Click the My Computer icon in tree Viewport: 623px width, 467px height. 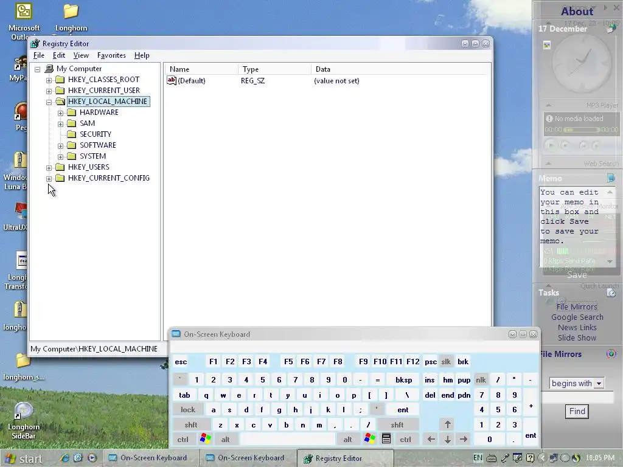click(49, 68)
